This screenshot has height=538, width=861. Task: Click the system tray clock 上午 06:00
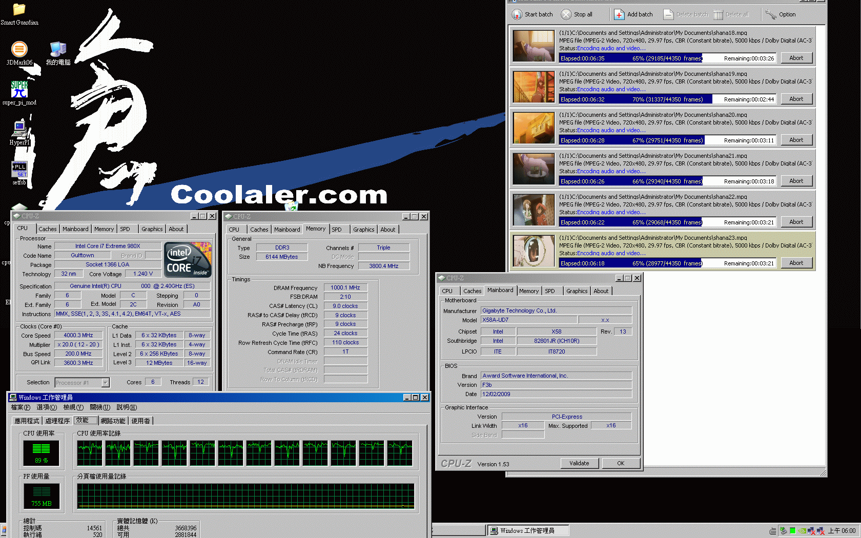click(x=842, y=531)
